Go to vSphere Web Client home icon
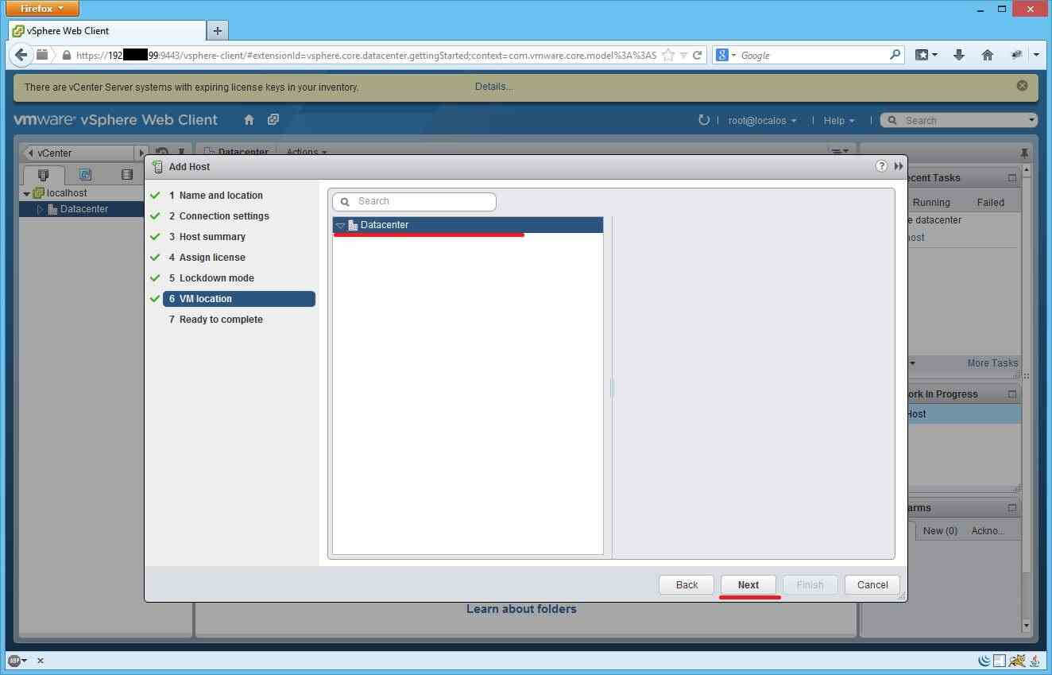The height and width of the screenshot is (675, 1052). 249,120
